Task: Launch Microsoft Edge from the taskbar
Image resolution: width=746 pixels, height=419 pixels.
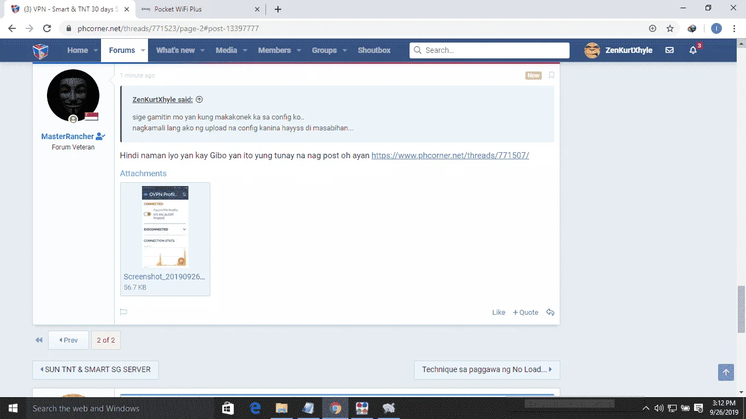Action: tap(255, 408)
